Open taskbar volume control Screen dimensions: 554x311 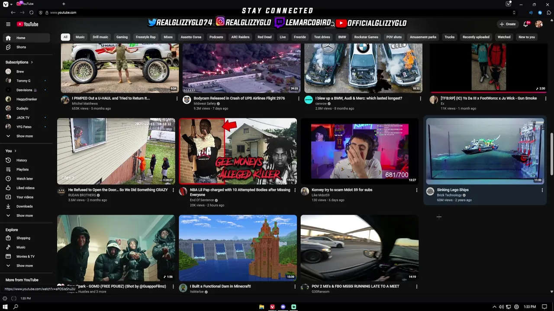(x=501, y=307)
